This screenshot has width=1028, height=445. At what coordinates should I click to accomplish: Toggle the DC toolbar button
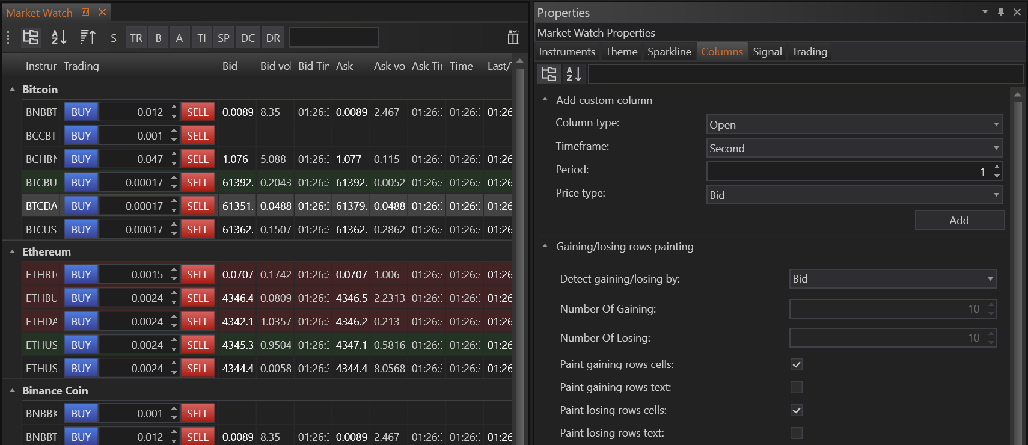point(248,38)
